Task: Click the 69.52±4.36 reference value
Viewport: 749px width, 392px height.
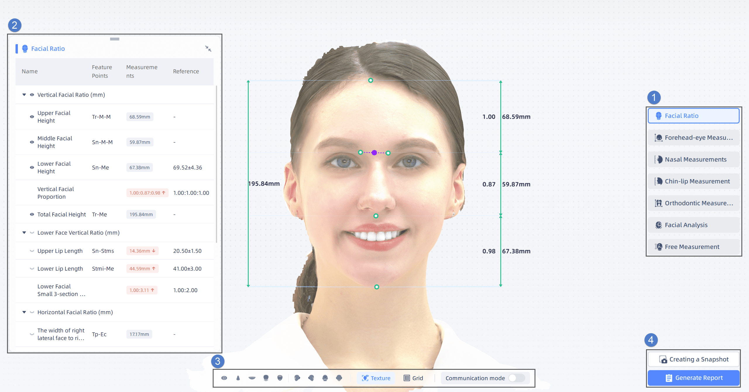Action: pos(188,168)
